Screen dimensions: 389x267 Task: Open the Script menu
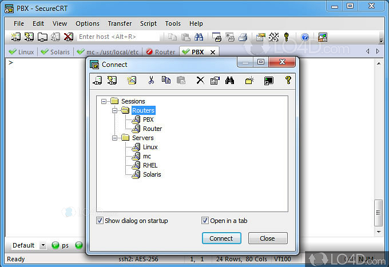pyautogui.click(x=148, y=23)
